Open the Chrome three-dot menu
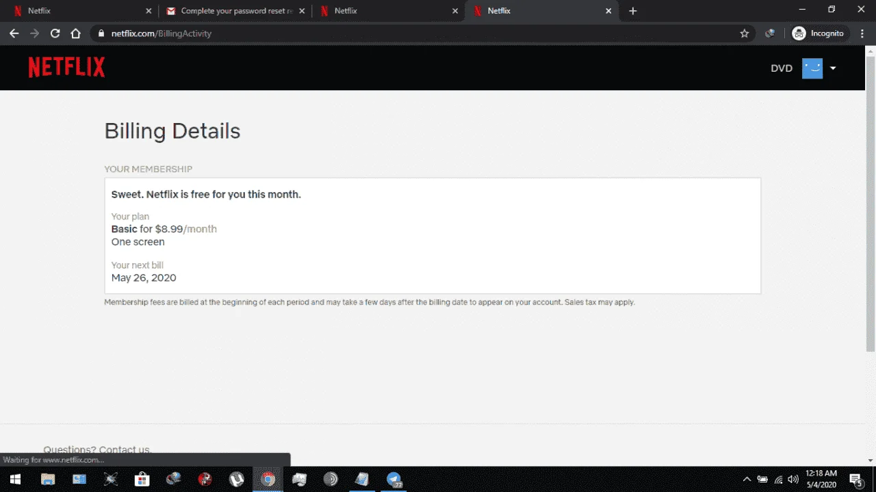This screenshot has width=876, height=492. (x=861, y=33)
